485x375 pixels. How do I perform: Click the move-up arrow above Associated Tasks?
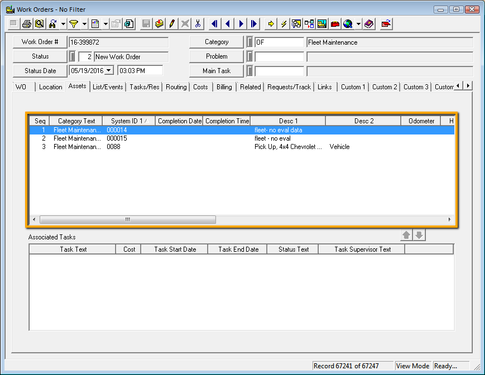coord(406,235)
